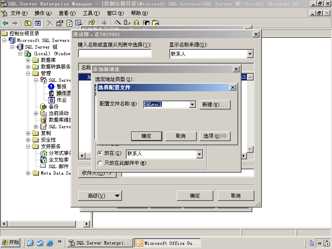
Task: Close the 添加新地址 dialog
Action: click(236, 69)
